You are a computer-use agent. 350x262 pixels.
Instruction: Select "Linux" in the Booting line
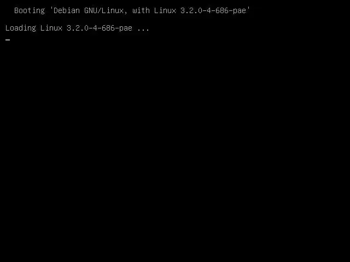click(x=165, y=10)
